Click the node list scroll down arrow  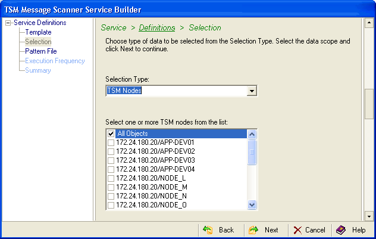tap(252, 205)
